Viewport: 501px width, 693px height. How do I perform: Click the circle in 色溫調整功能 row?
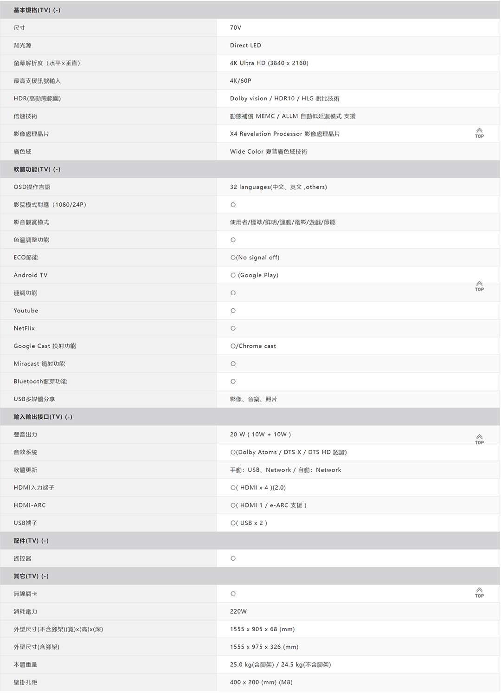(x=233, y=240)
